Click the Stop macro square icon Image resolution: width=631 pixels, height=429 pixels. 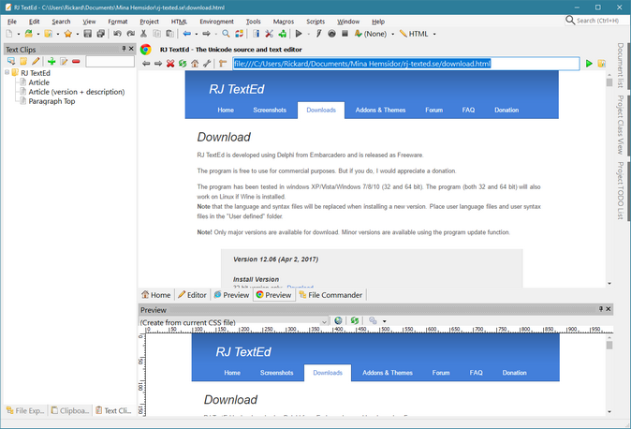(x=345, y=34)
